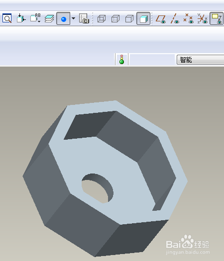Toggle datum points visibility
Screen dimensions: 224x261
189,19
